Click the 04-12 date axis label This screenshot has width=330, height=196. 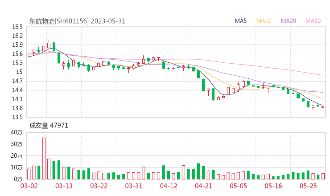tap(169, 186)
